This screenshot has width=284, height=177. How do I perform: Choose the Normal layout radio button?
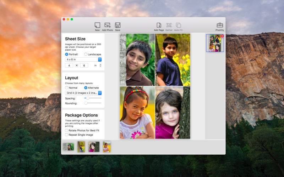click(67, 87)
